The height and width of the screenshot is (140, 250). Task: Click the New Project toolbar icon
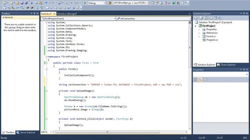(4, 3)
